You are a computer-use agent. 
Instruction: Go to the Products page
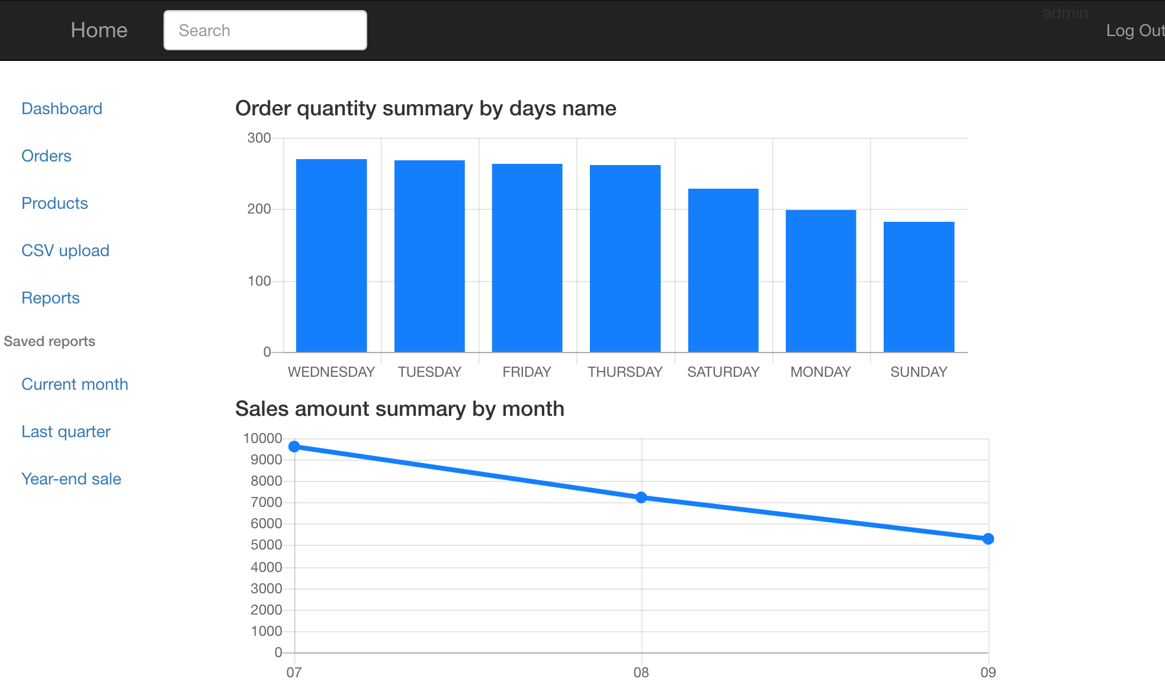click(54, 203)
